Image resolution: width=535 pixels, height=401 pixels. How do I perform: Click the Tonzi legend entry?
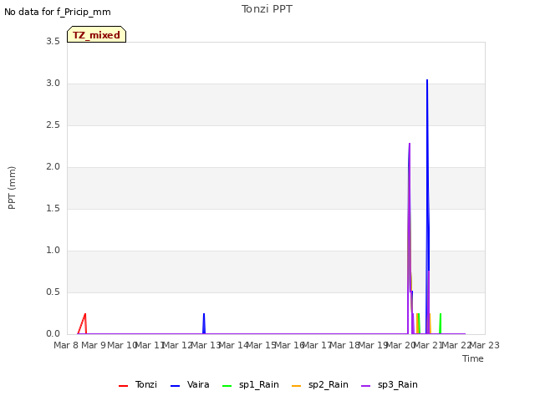[x=138, y=385]
